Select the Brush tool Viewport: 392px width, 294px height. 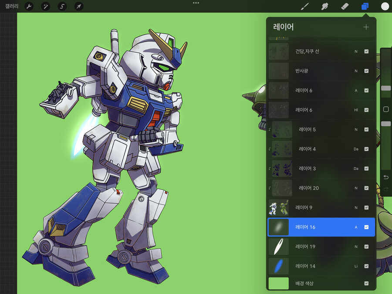(x=304, y=6)
